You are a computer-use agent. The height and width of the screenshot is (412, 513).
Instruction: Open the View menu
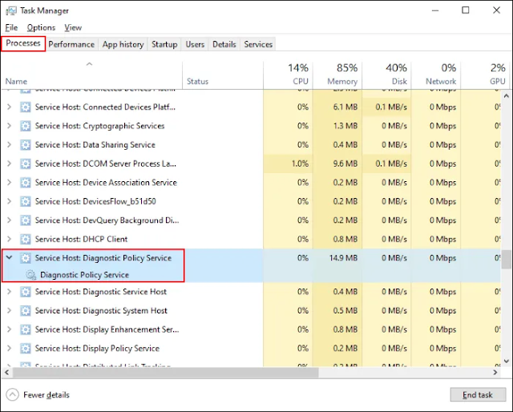(73, 28)
